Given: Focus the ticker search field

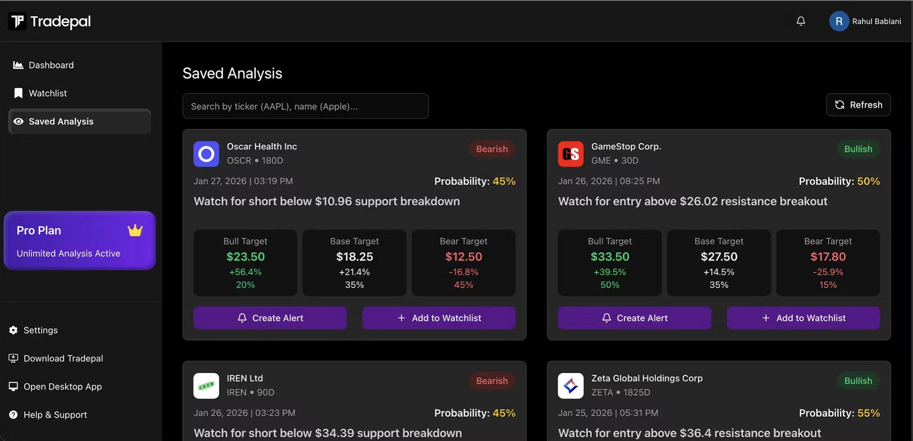Looking at the screenshot, I should click(306, 106).
